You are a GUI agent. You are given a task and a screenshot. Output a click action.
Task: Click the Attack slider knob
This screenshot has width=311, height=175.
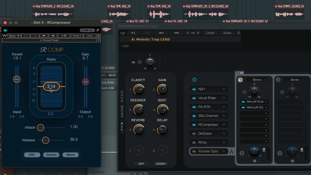tap(40, 127)
